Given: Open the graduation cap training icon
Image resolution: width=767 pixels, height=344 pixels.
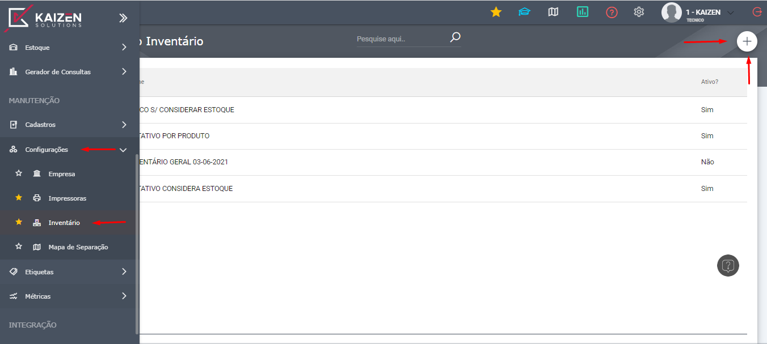Looking at the screenshot, I should click(x=524, y=12).
